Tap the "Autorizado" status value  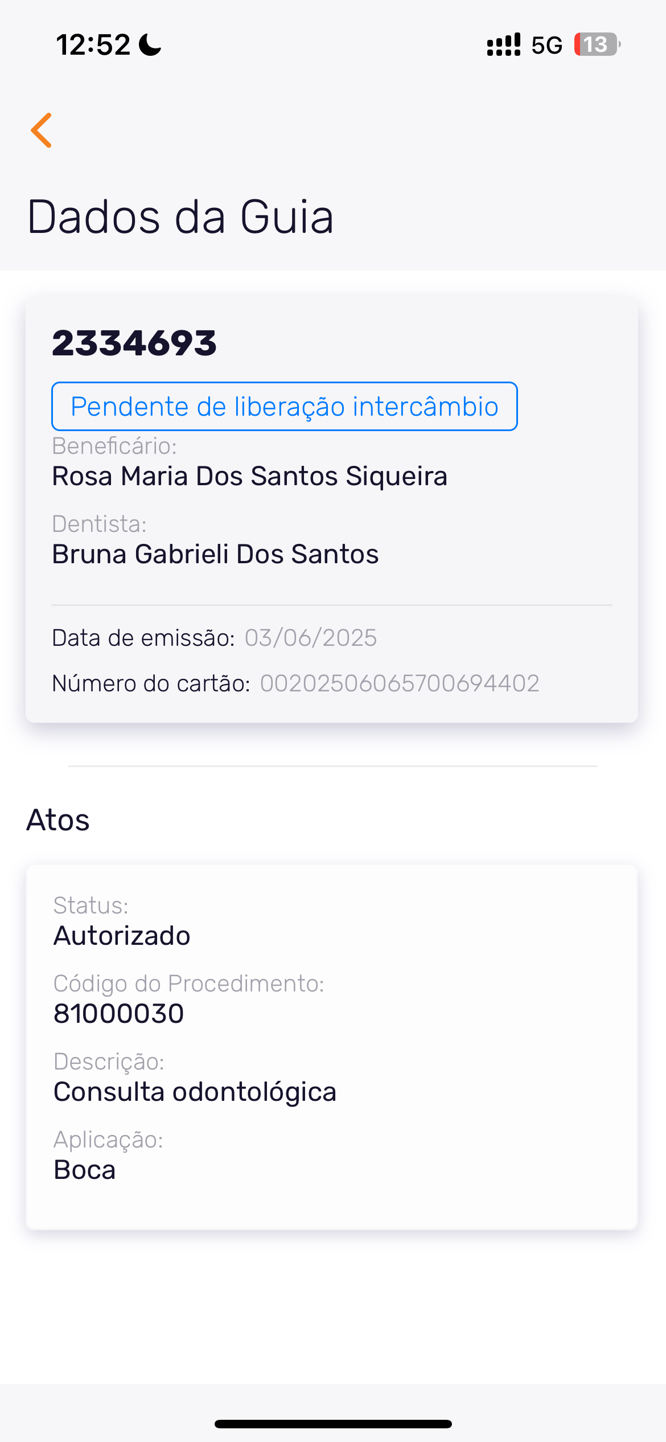pyautogui.click(x=122, y=936)
